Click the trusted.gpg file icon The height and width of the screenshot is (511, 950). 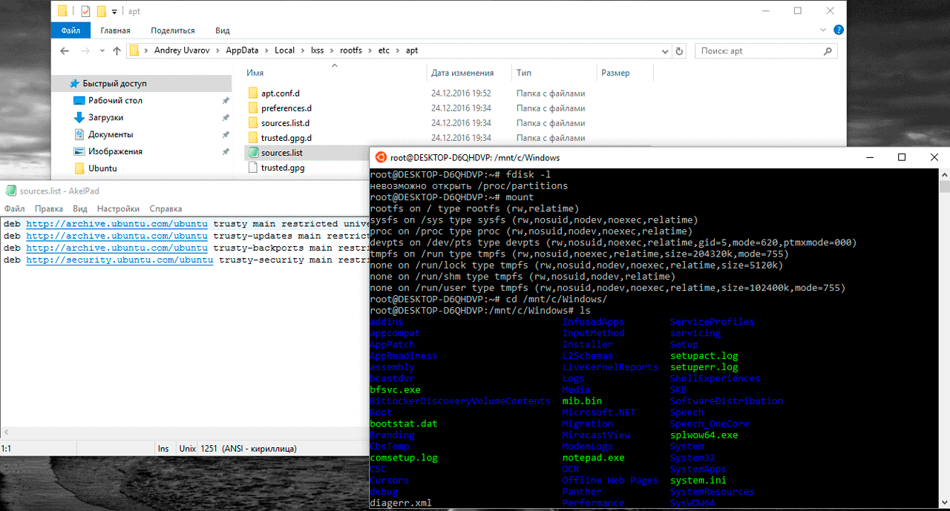coord(252,168)
